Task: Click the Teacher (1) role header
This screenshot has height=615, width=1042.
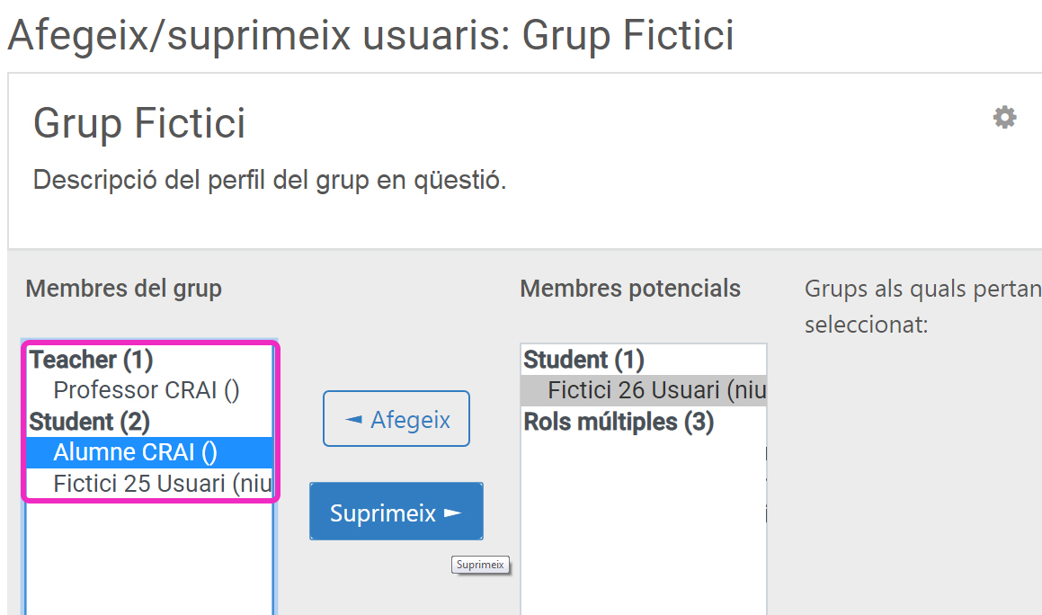Action: click(91, 361)
